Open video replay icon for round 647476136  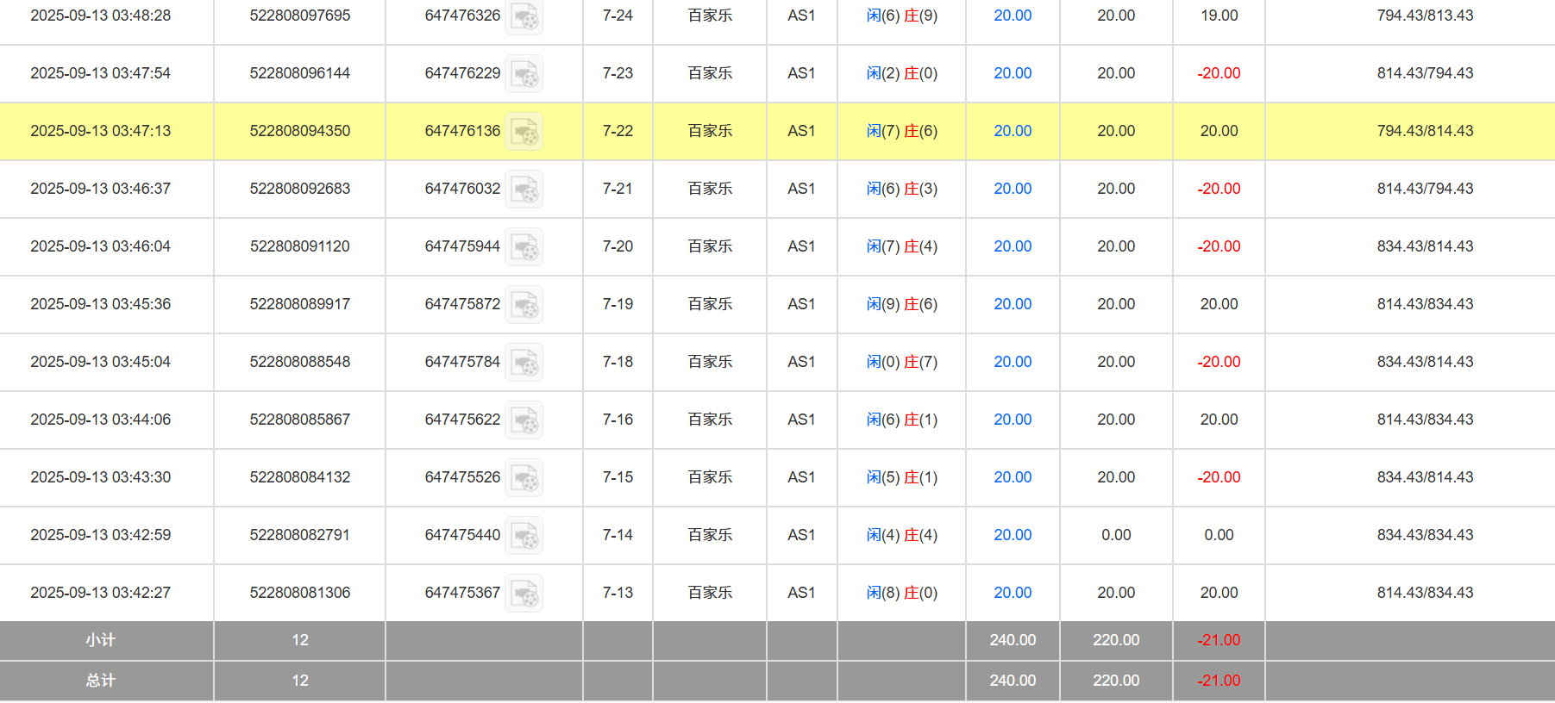tap(524, 131)
